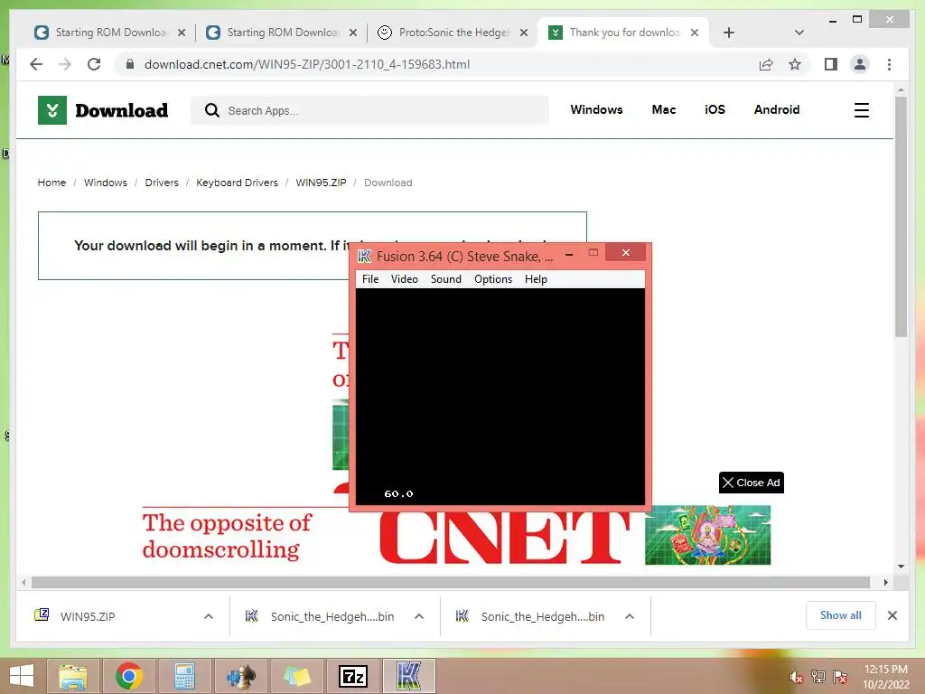Click the Close Ad button
Viewport: 925px width, 694px height.
(x=751, y=483)
